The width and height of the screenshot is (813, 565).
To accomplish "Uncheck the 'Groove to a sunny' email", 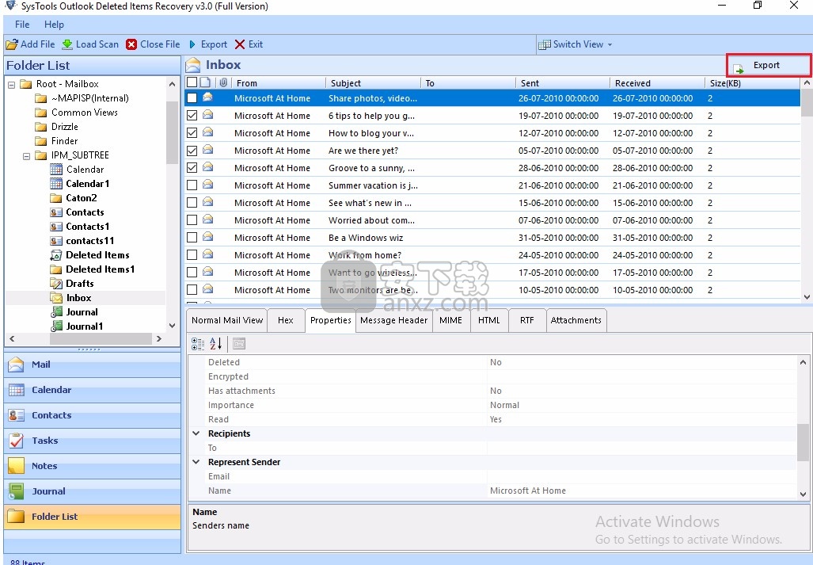I will tap(192, 167).
